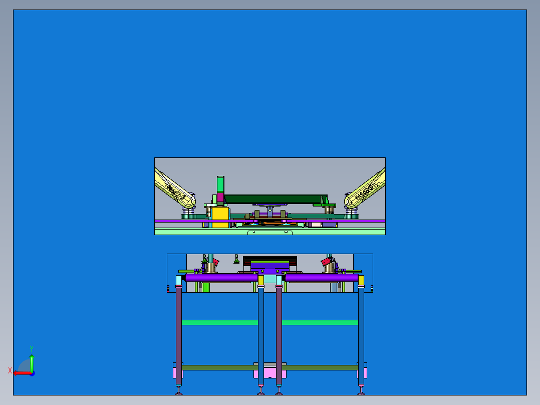Select the right bright green crossbar of the frame

coord(320,323)
